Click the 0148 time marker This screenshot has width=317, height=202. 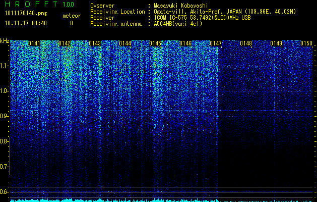(x=246, y=43)
